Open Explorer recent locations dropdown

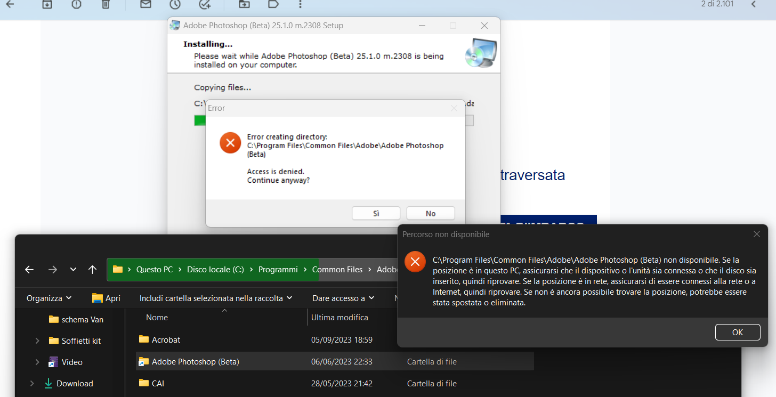[73, 270]
